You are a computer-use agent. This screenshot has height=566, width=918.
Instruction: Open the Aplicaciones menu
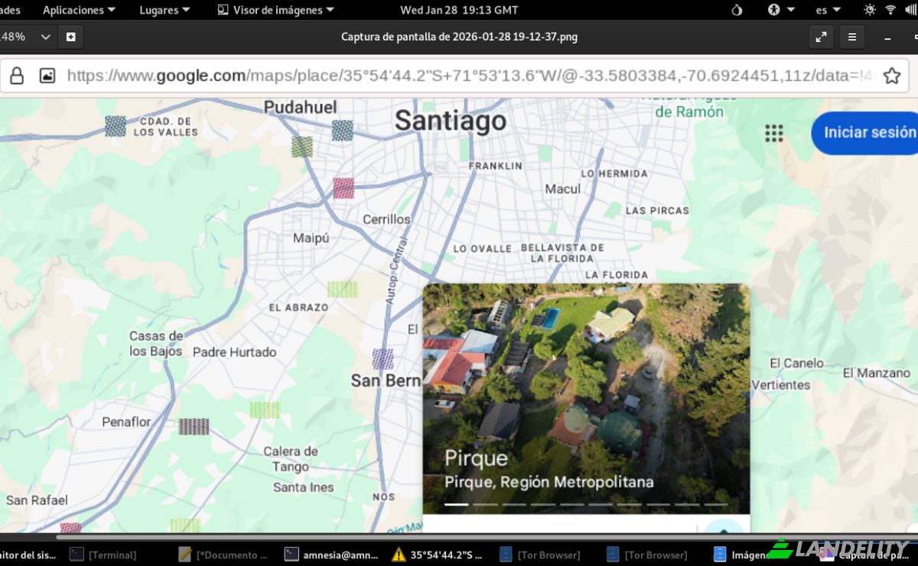click(79, 10)
